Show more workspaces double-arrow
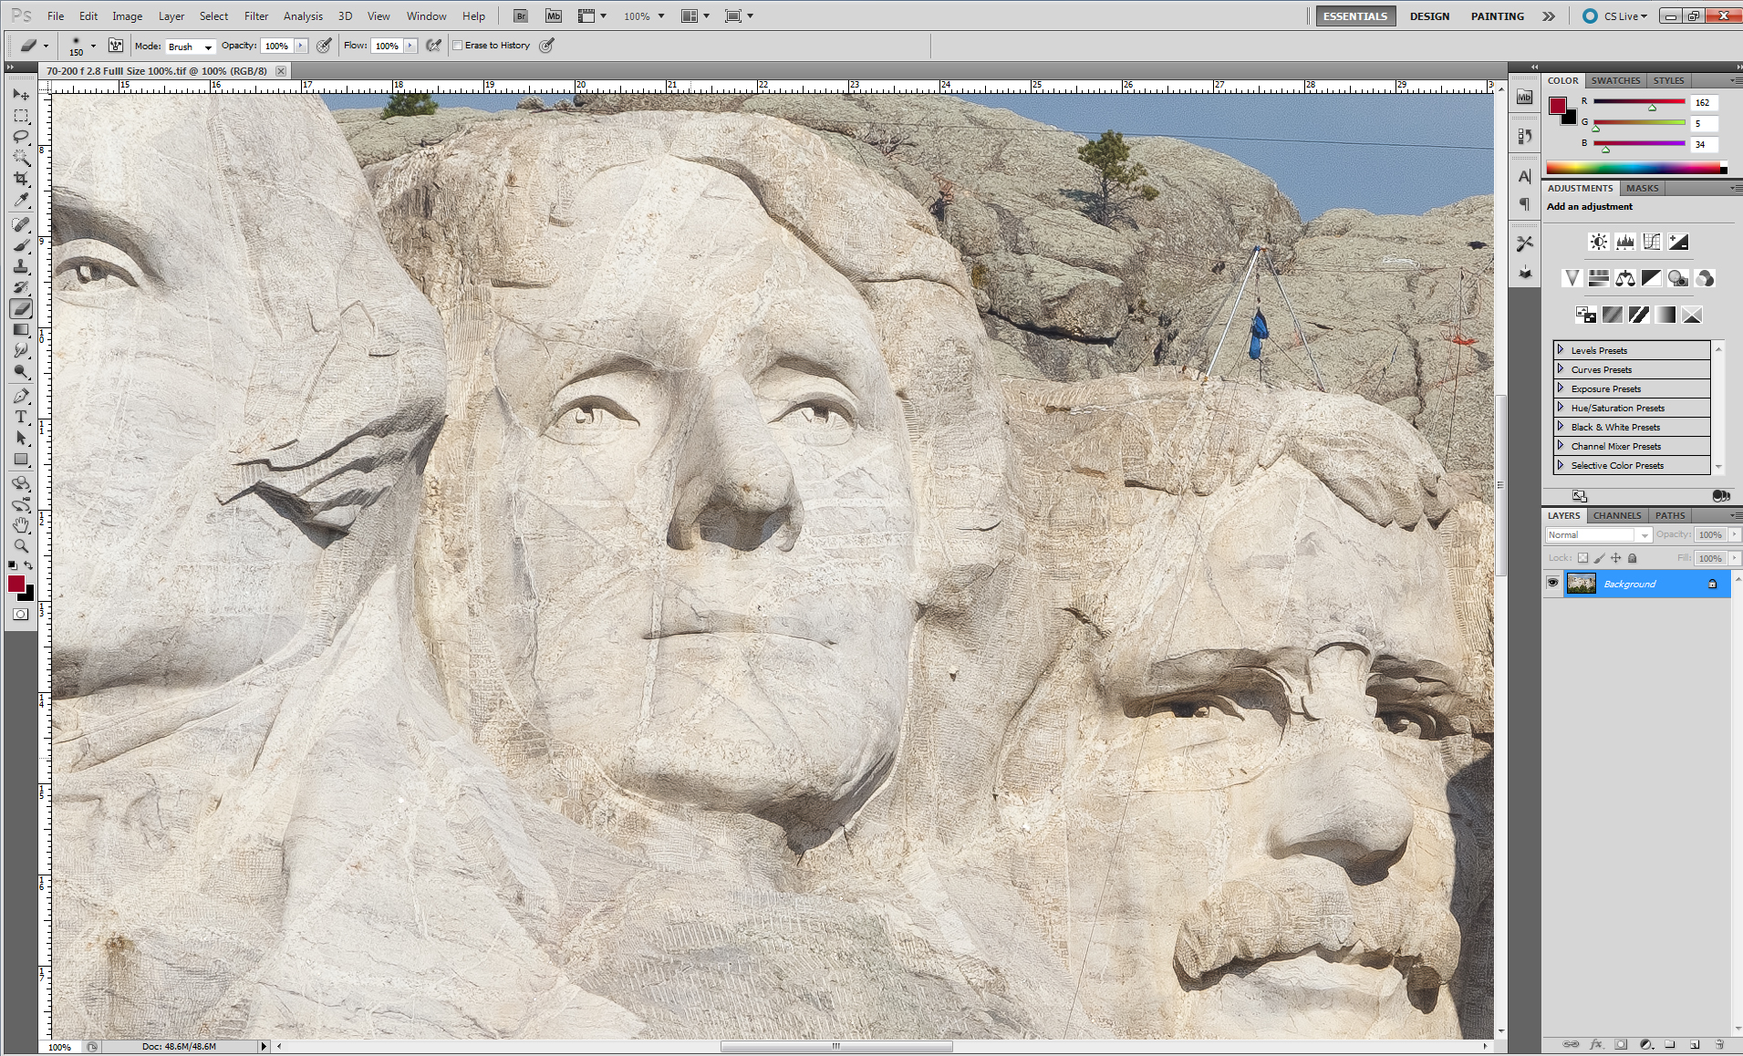 click(1549, 16)
